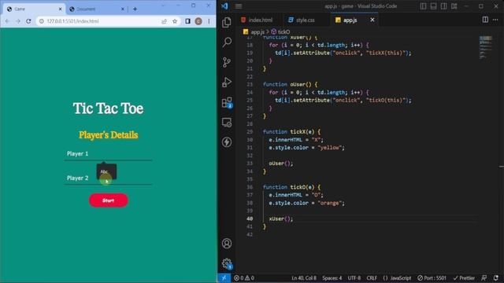Open the Remote Explorer view
The image size is (504, 283).
pyautogui.click(x=227, y=123)
